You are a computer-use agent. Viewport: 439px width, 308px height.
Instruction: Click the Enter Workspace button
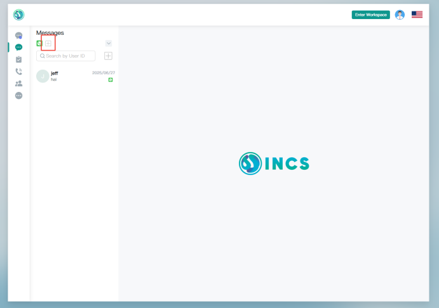click(x=370, y=15)
